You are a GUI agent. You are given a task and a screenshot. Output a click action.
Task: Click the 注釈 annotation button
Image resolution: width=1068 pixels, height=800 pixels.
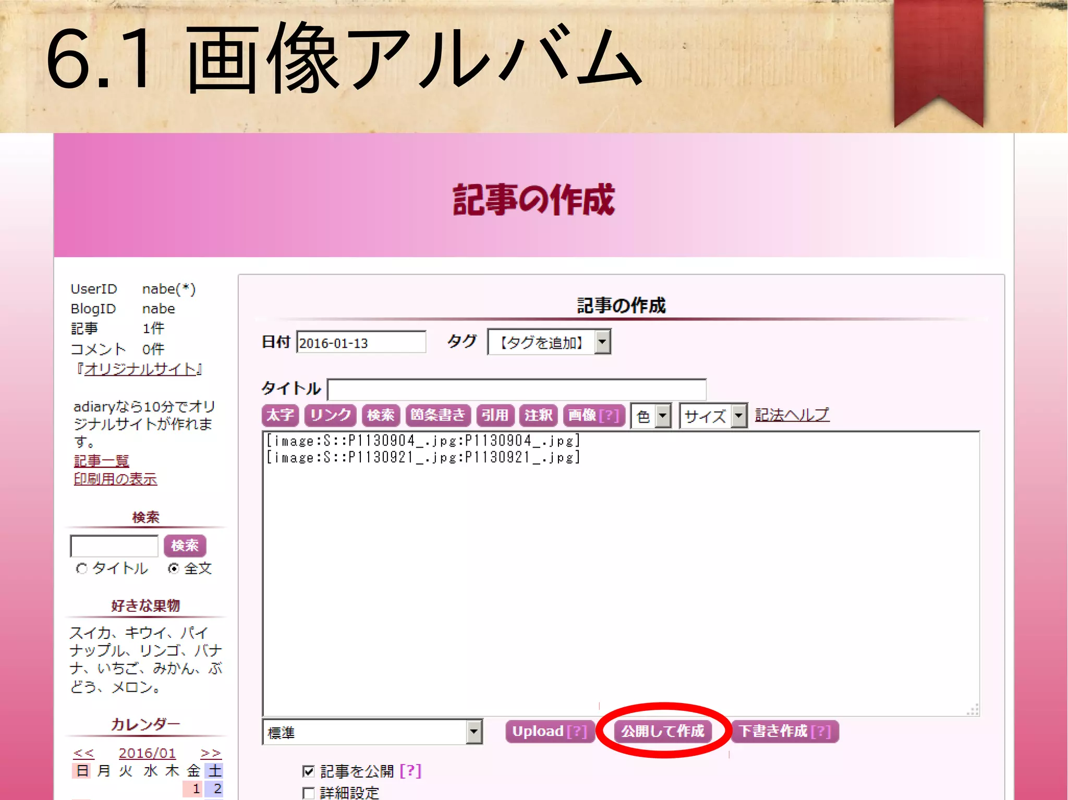tap(538, 415)
